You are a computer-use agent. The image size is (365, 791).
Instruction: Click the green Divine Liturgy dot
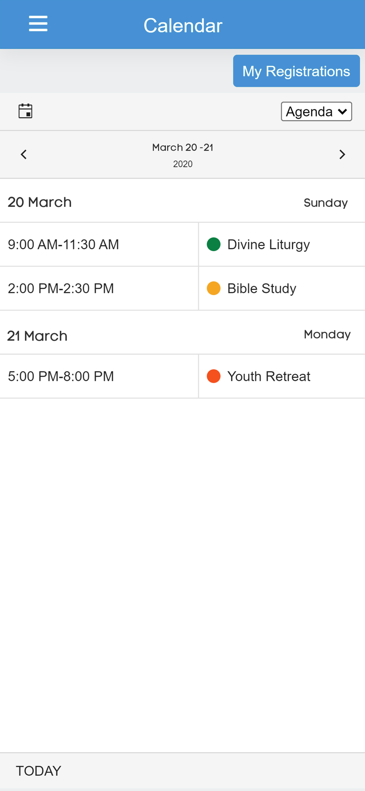[x=213, y=244]
